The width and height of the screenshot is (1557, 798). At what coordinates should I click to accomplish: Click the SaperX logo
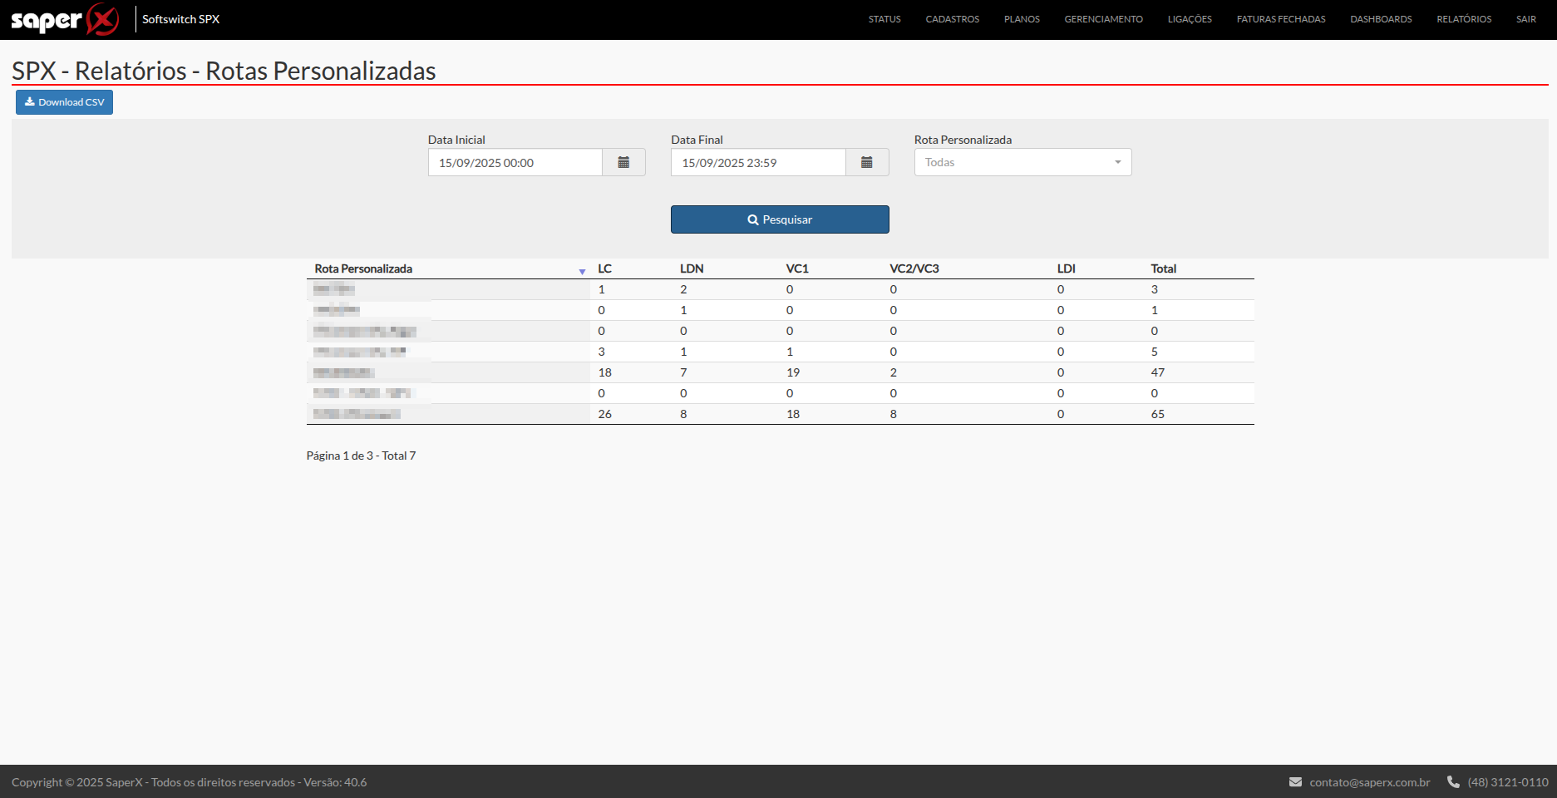pyautogui.click(x=65, y=19)
